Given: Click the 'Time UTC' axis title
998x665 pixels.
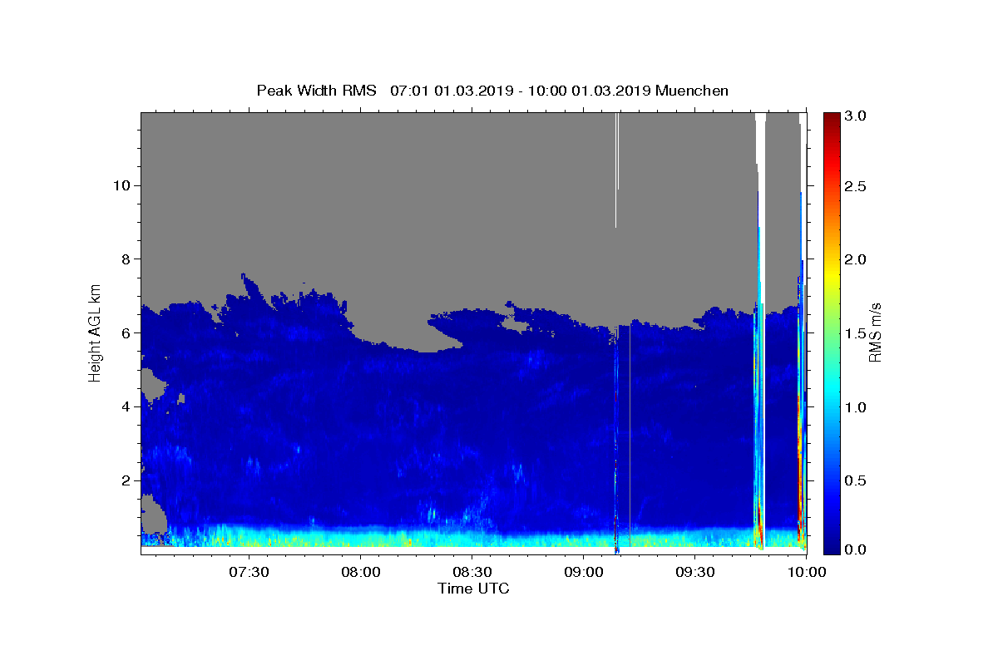Looking at the screenshot, I should [473, 589].
